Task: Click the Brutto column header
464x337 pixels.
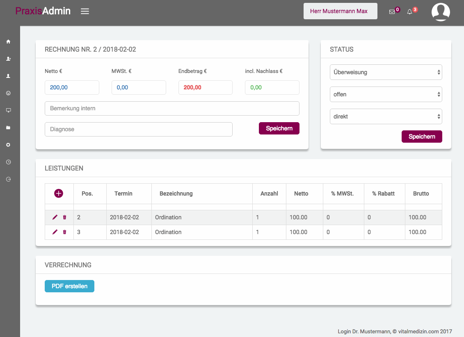Action: 421,194
